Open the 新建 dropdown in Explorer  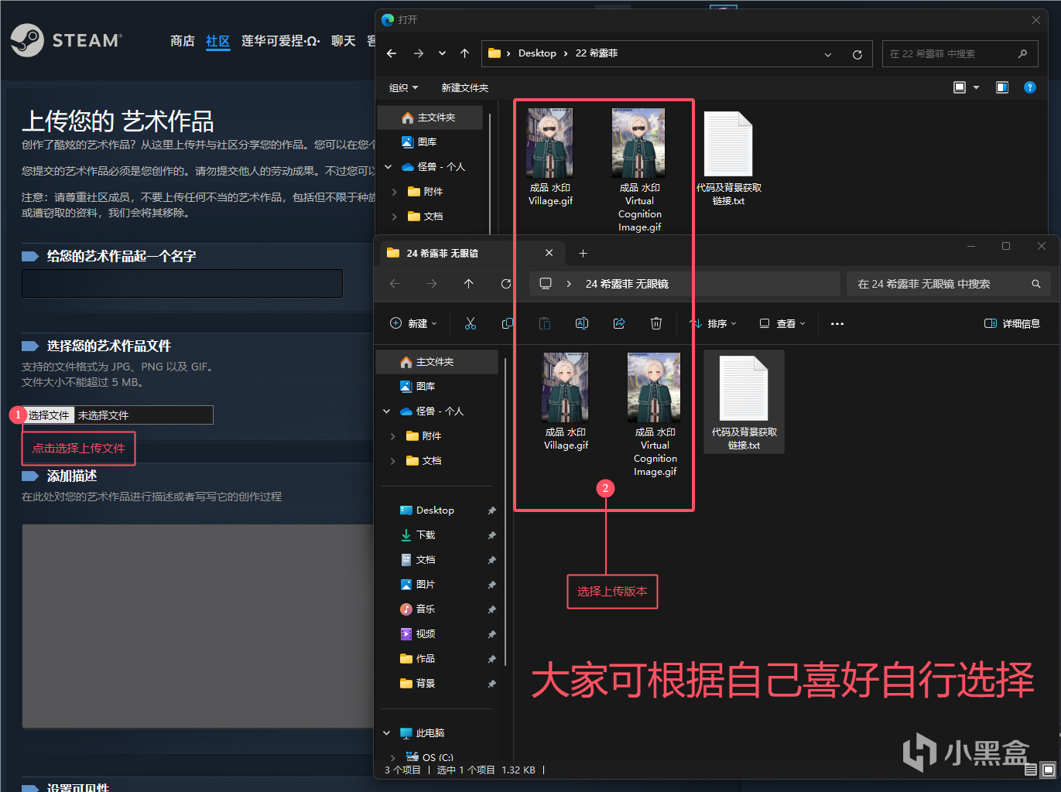coord(414,323)
